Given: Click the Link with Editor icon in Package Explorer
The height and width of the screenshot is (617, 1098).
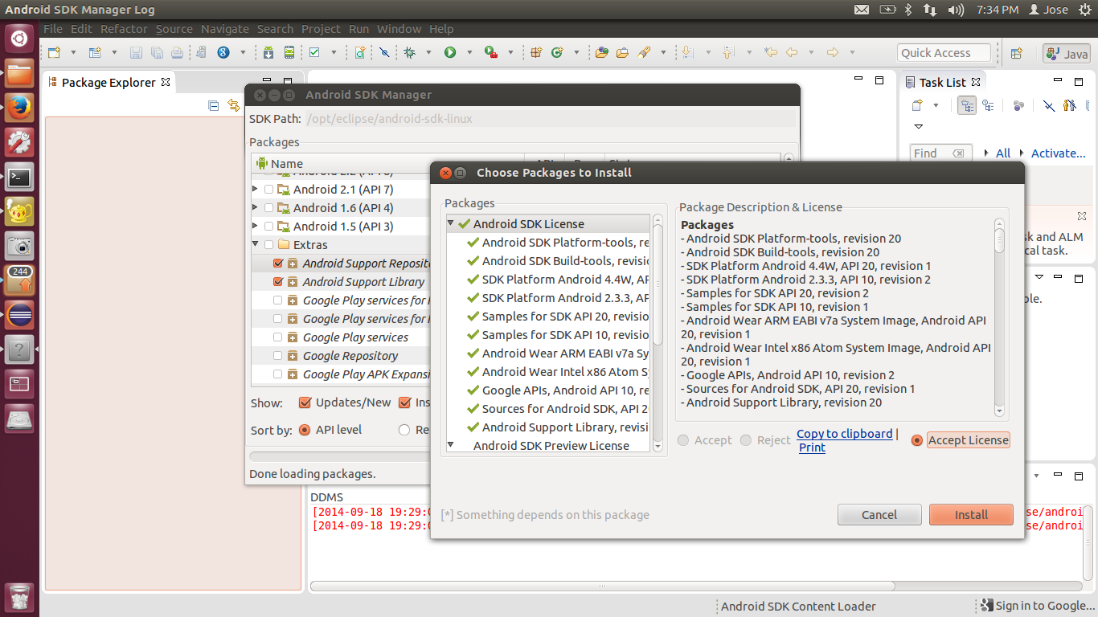Looking at the screenshot, I should (x=233, y=105).
